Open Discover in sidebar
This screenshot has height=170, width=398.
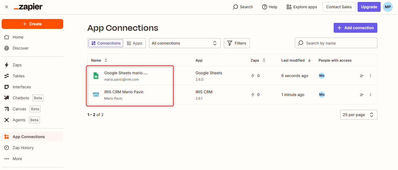pos(32,48)
